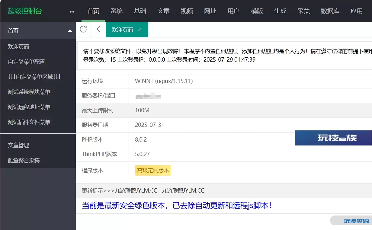
Task: Click the 玩技e族 banner image
Action: (x=333, y=138)
